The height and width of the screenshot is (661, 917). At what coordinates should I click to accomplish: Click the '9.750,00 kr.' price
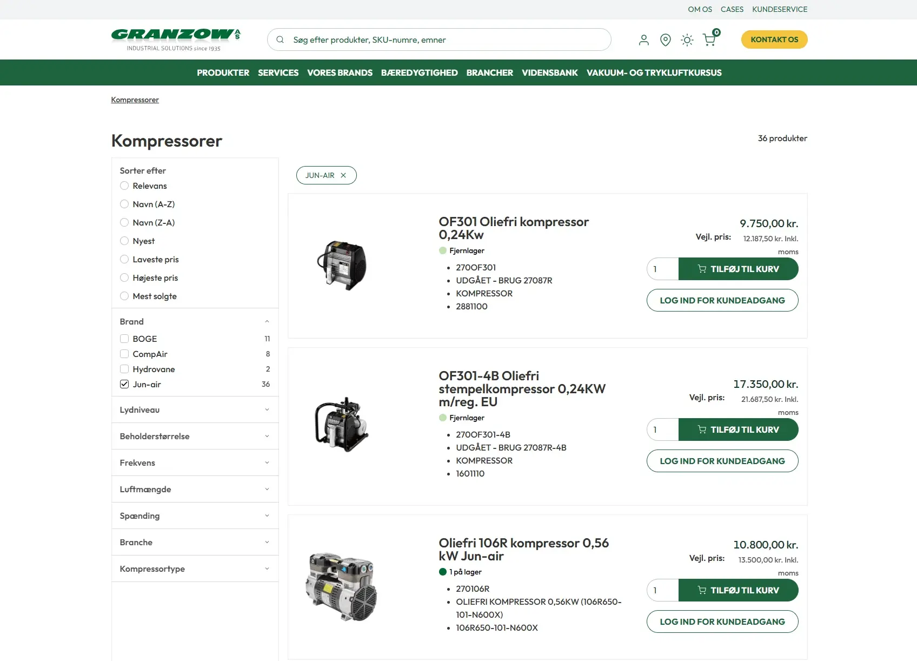[x=769, y=223]
